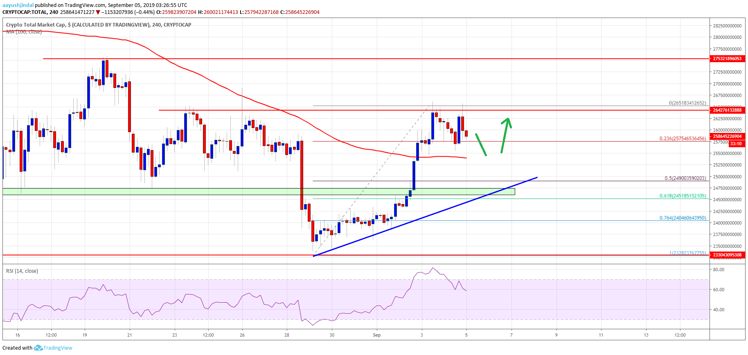Click the 40.00 RSI axis value
Screen dimensions: 748x355
[x=719, y=310]
